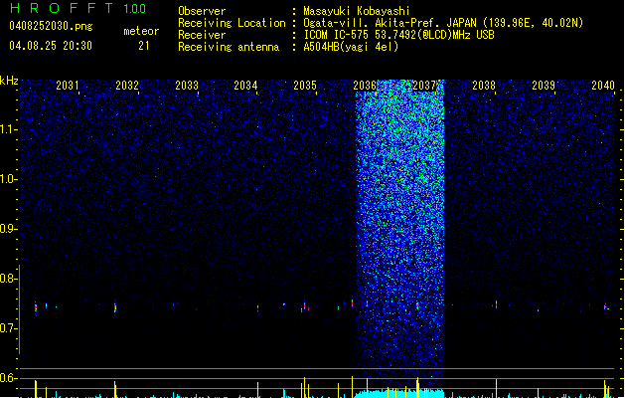
Task: Click the 2038 time marker
Action: [x=484, y=86]
